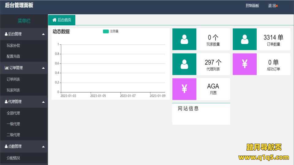Collapse the 代理管理 section arrow
Screen dimensions: 294x165
click(x=43, y=102)
